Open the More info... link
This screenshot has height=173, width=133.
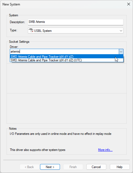coord(105,150)
